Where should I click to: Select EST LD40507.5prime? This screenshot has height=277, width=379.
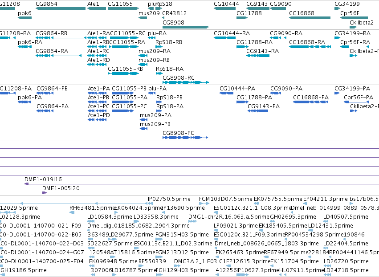tap(346, 217)
